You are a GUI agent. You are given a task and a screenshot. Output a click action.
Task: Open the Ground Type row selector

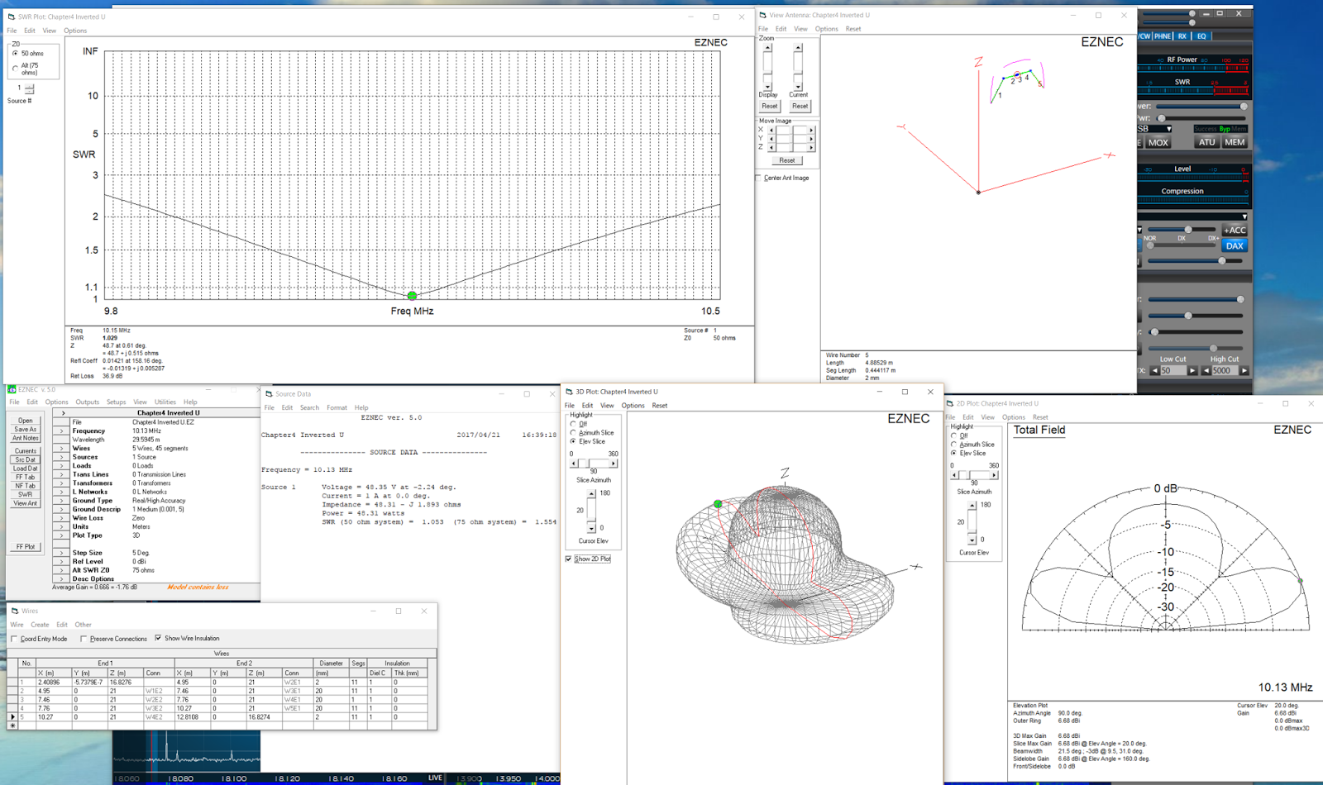point(61,500)
